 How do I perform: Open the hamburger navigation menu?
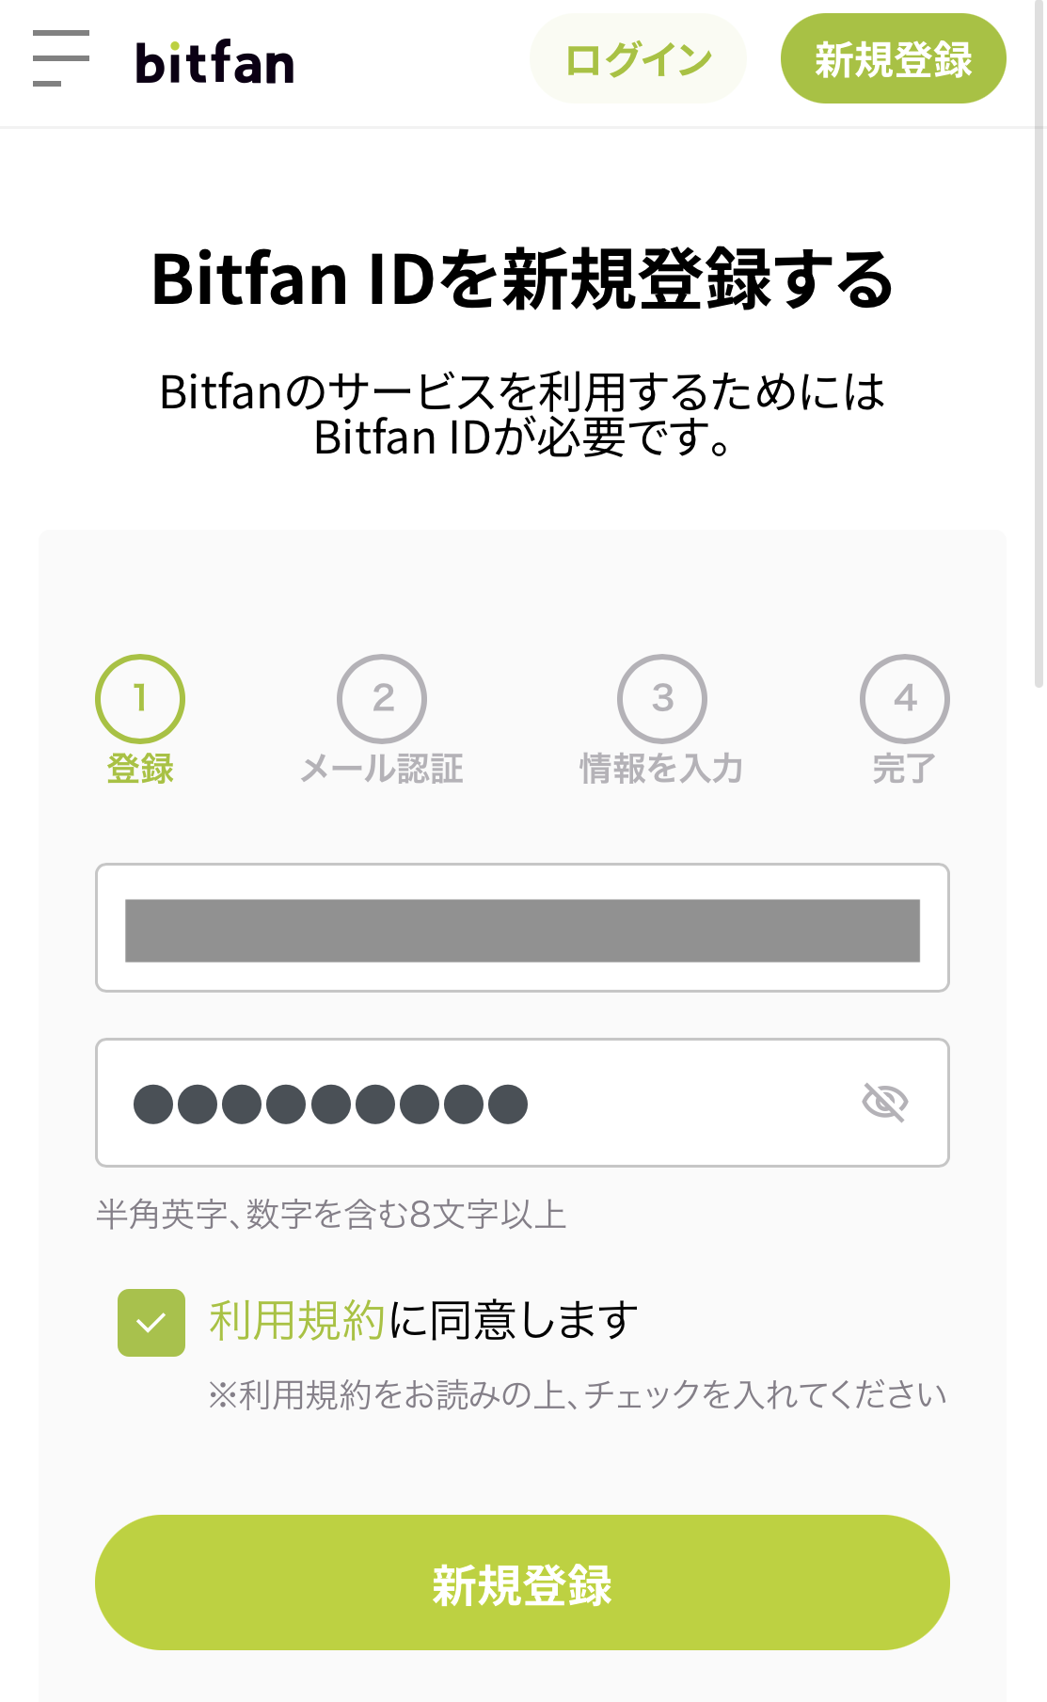[61, 58]
